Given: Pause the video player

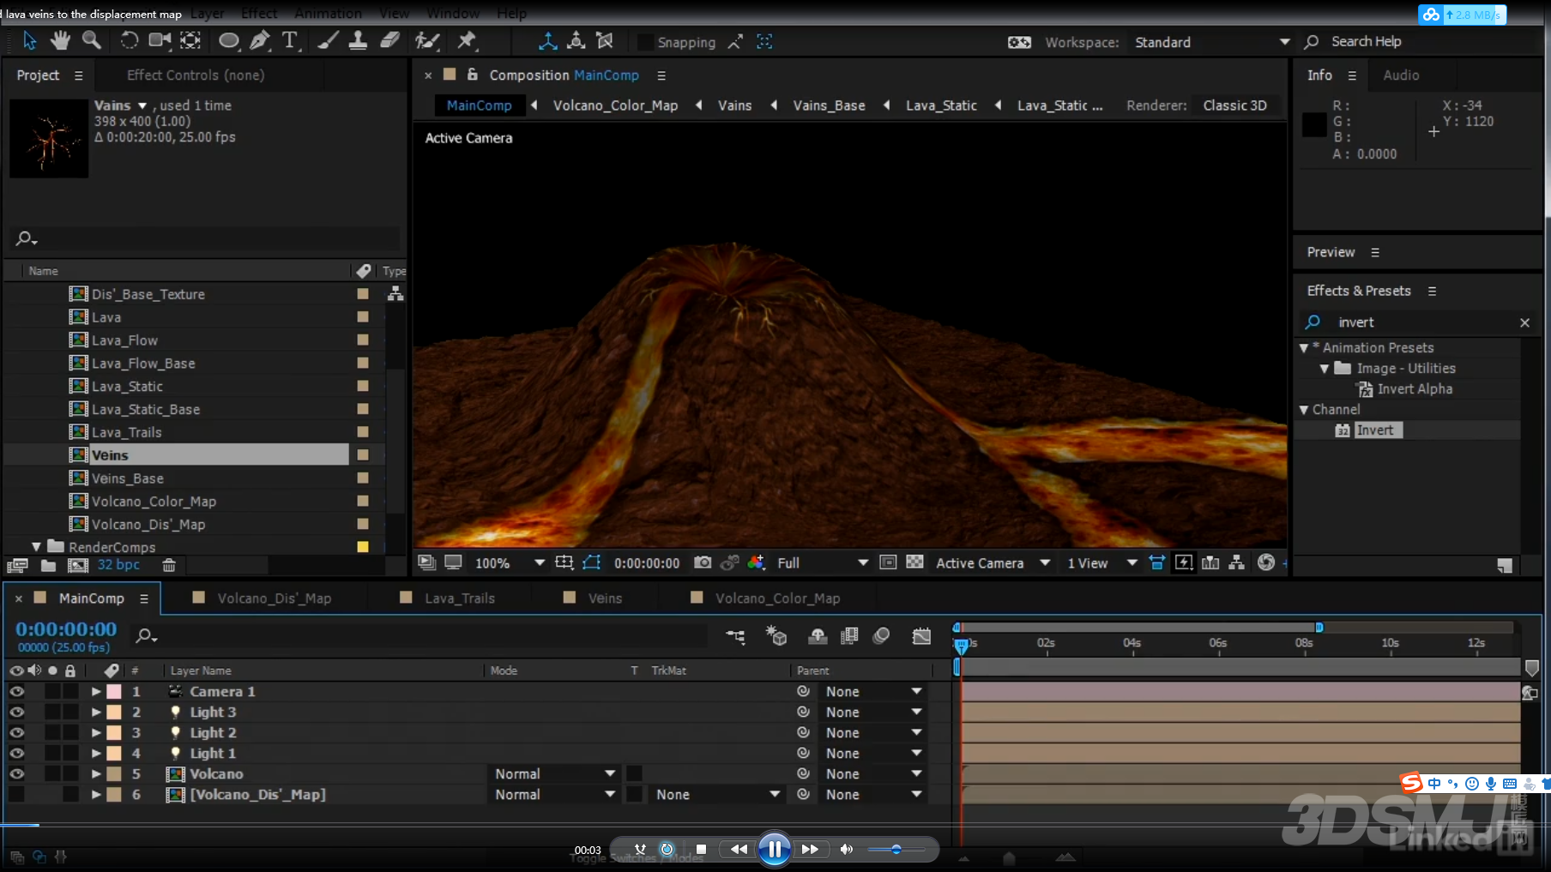Looking at the screenshot, I should [774, 849].
